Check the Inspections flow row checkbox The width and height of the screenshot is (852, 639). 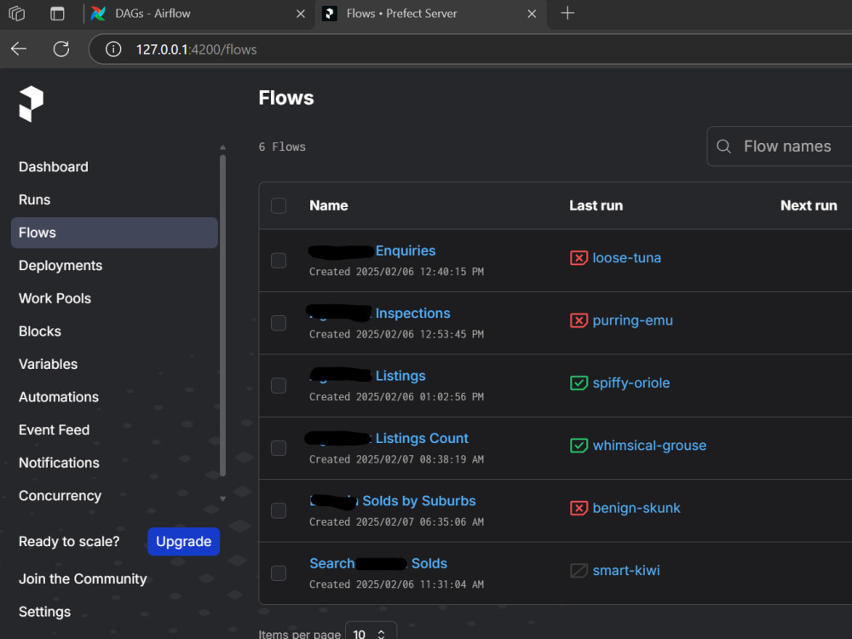coord(279,323)
